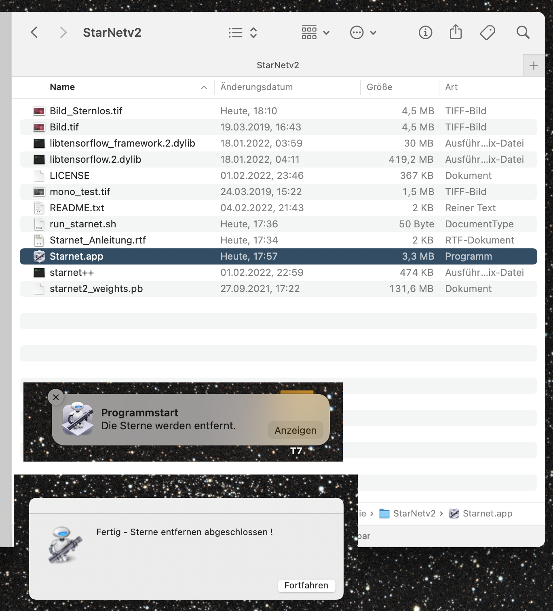Open the list view switcher
Screen dimensions: 553x611
[243, 33]
